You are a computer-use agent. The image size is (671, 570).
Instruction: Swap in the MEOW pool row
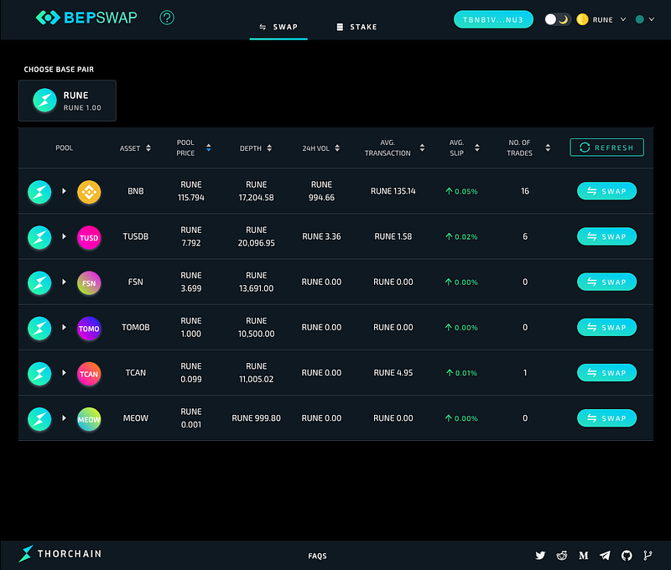coord(606,418)
